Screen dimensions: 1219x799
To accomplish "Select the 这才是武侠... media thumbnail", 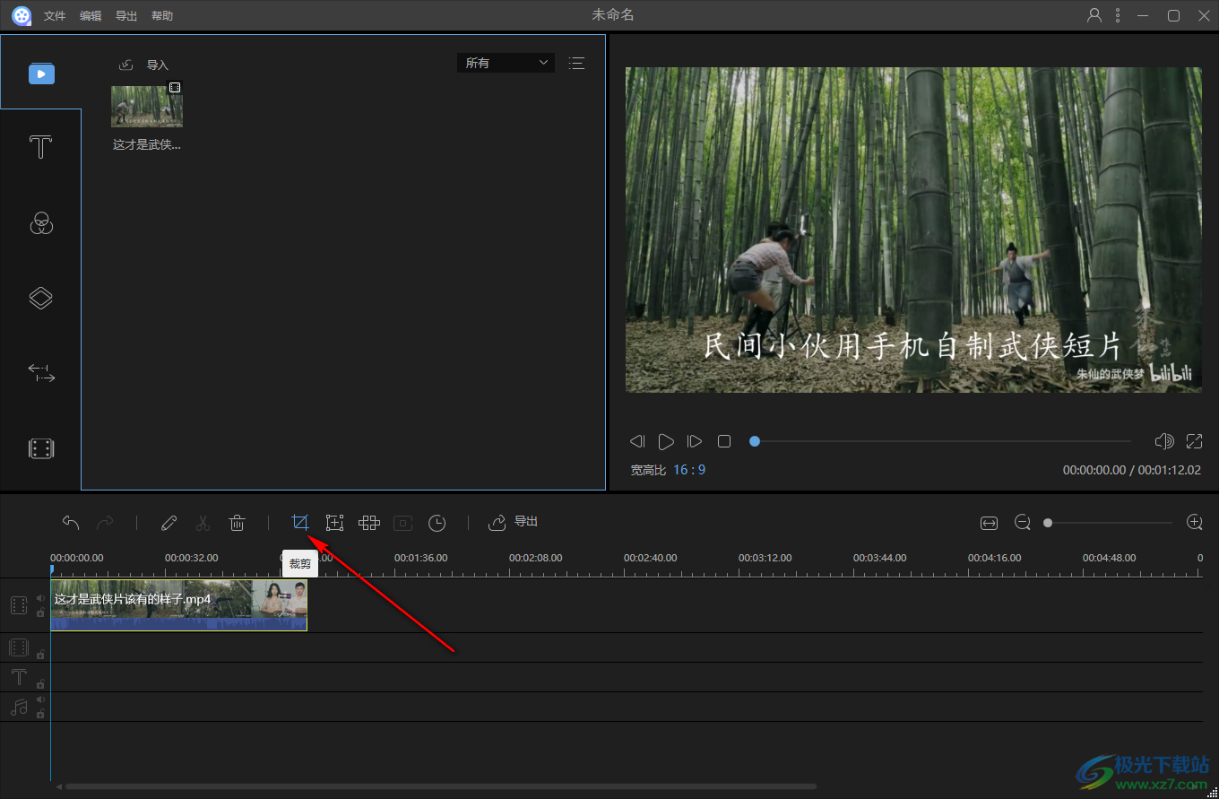I will [x=147, y=107].
